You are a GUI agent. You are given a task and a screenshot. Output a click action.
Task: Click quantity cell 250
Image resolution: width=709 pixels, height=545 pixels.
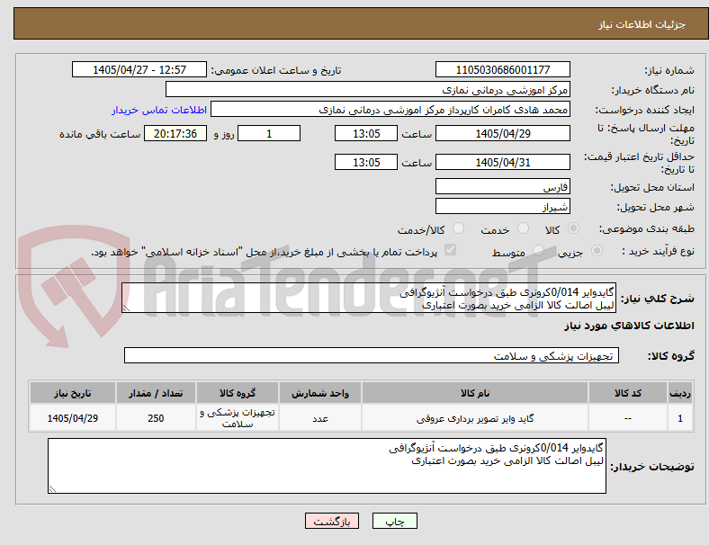pyautogui.click(x=156, y=418)
